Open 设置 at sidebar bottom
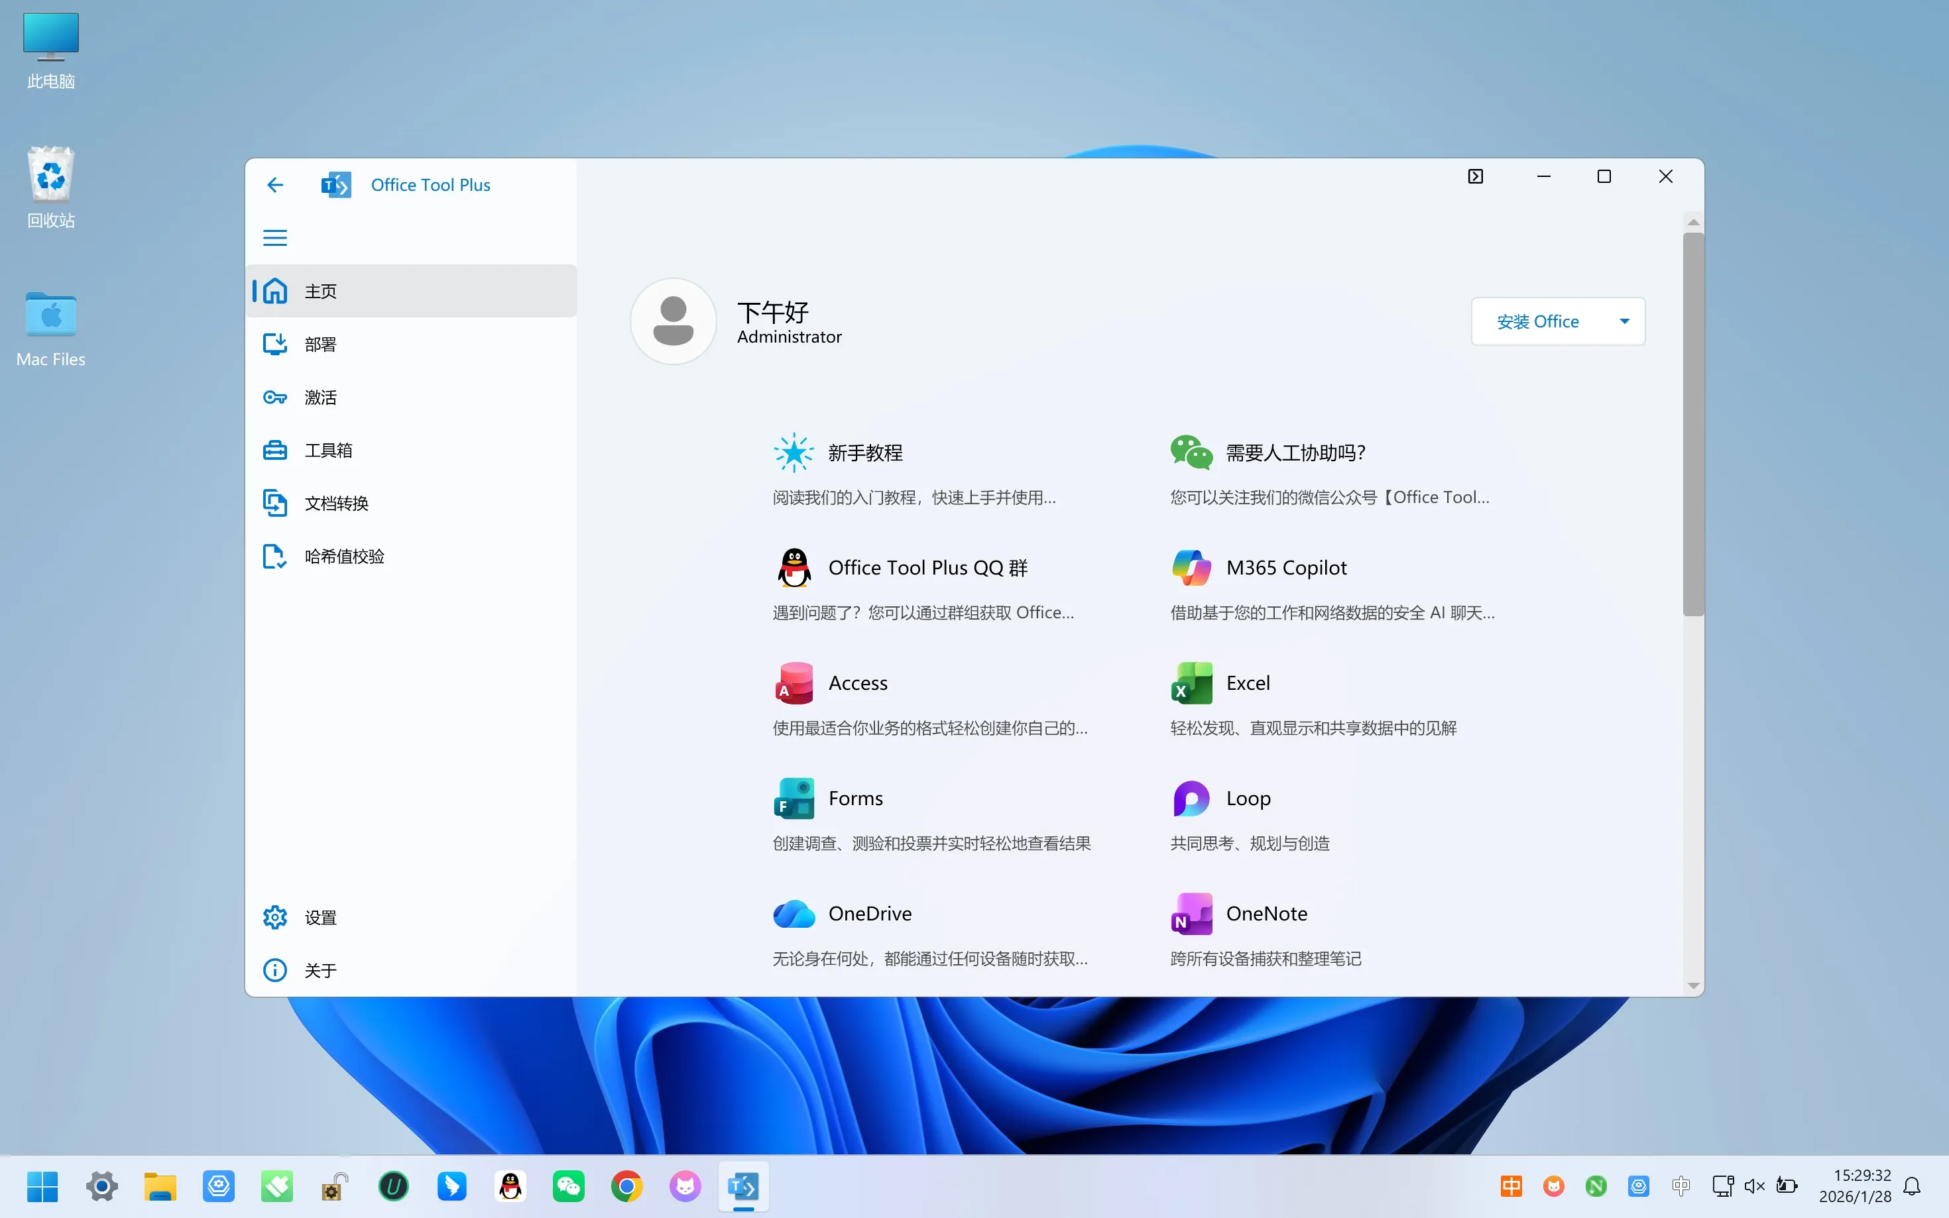 pyautogui.click(x=321, y=918)
